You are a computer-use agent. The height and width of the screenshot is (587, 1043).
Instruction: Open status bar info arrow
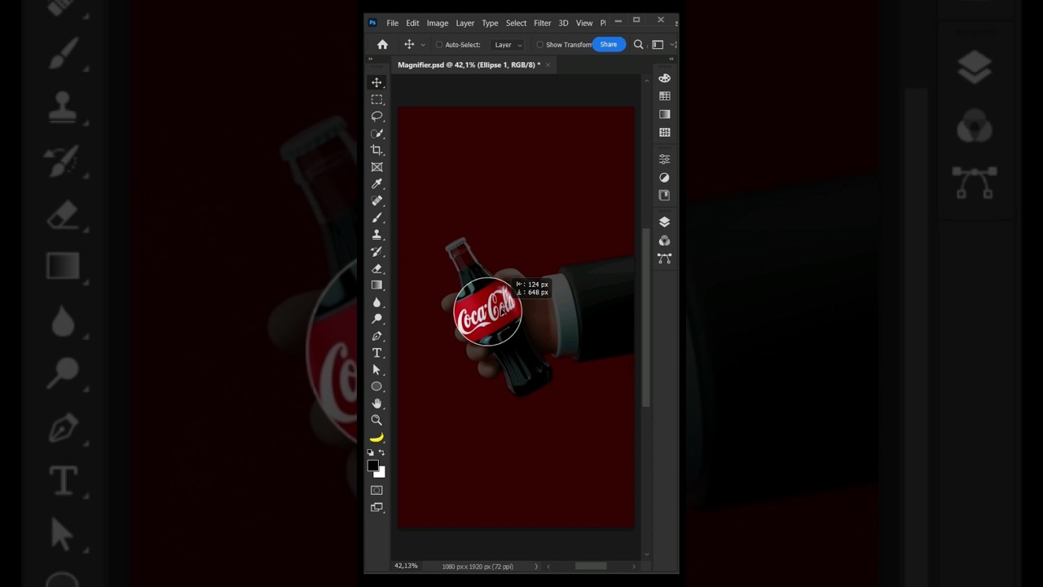coord(535,566)
